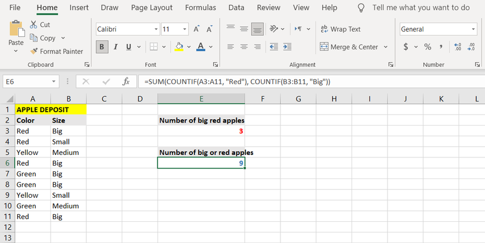
Task: Switch to the Review tab
Action: pyautogui.click(x=269, y=8)
